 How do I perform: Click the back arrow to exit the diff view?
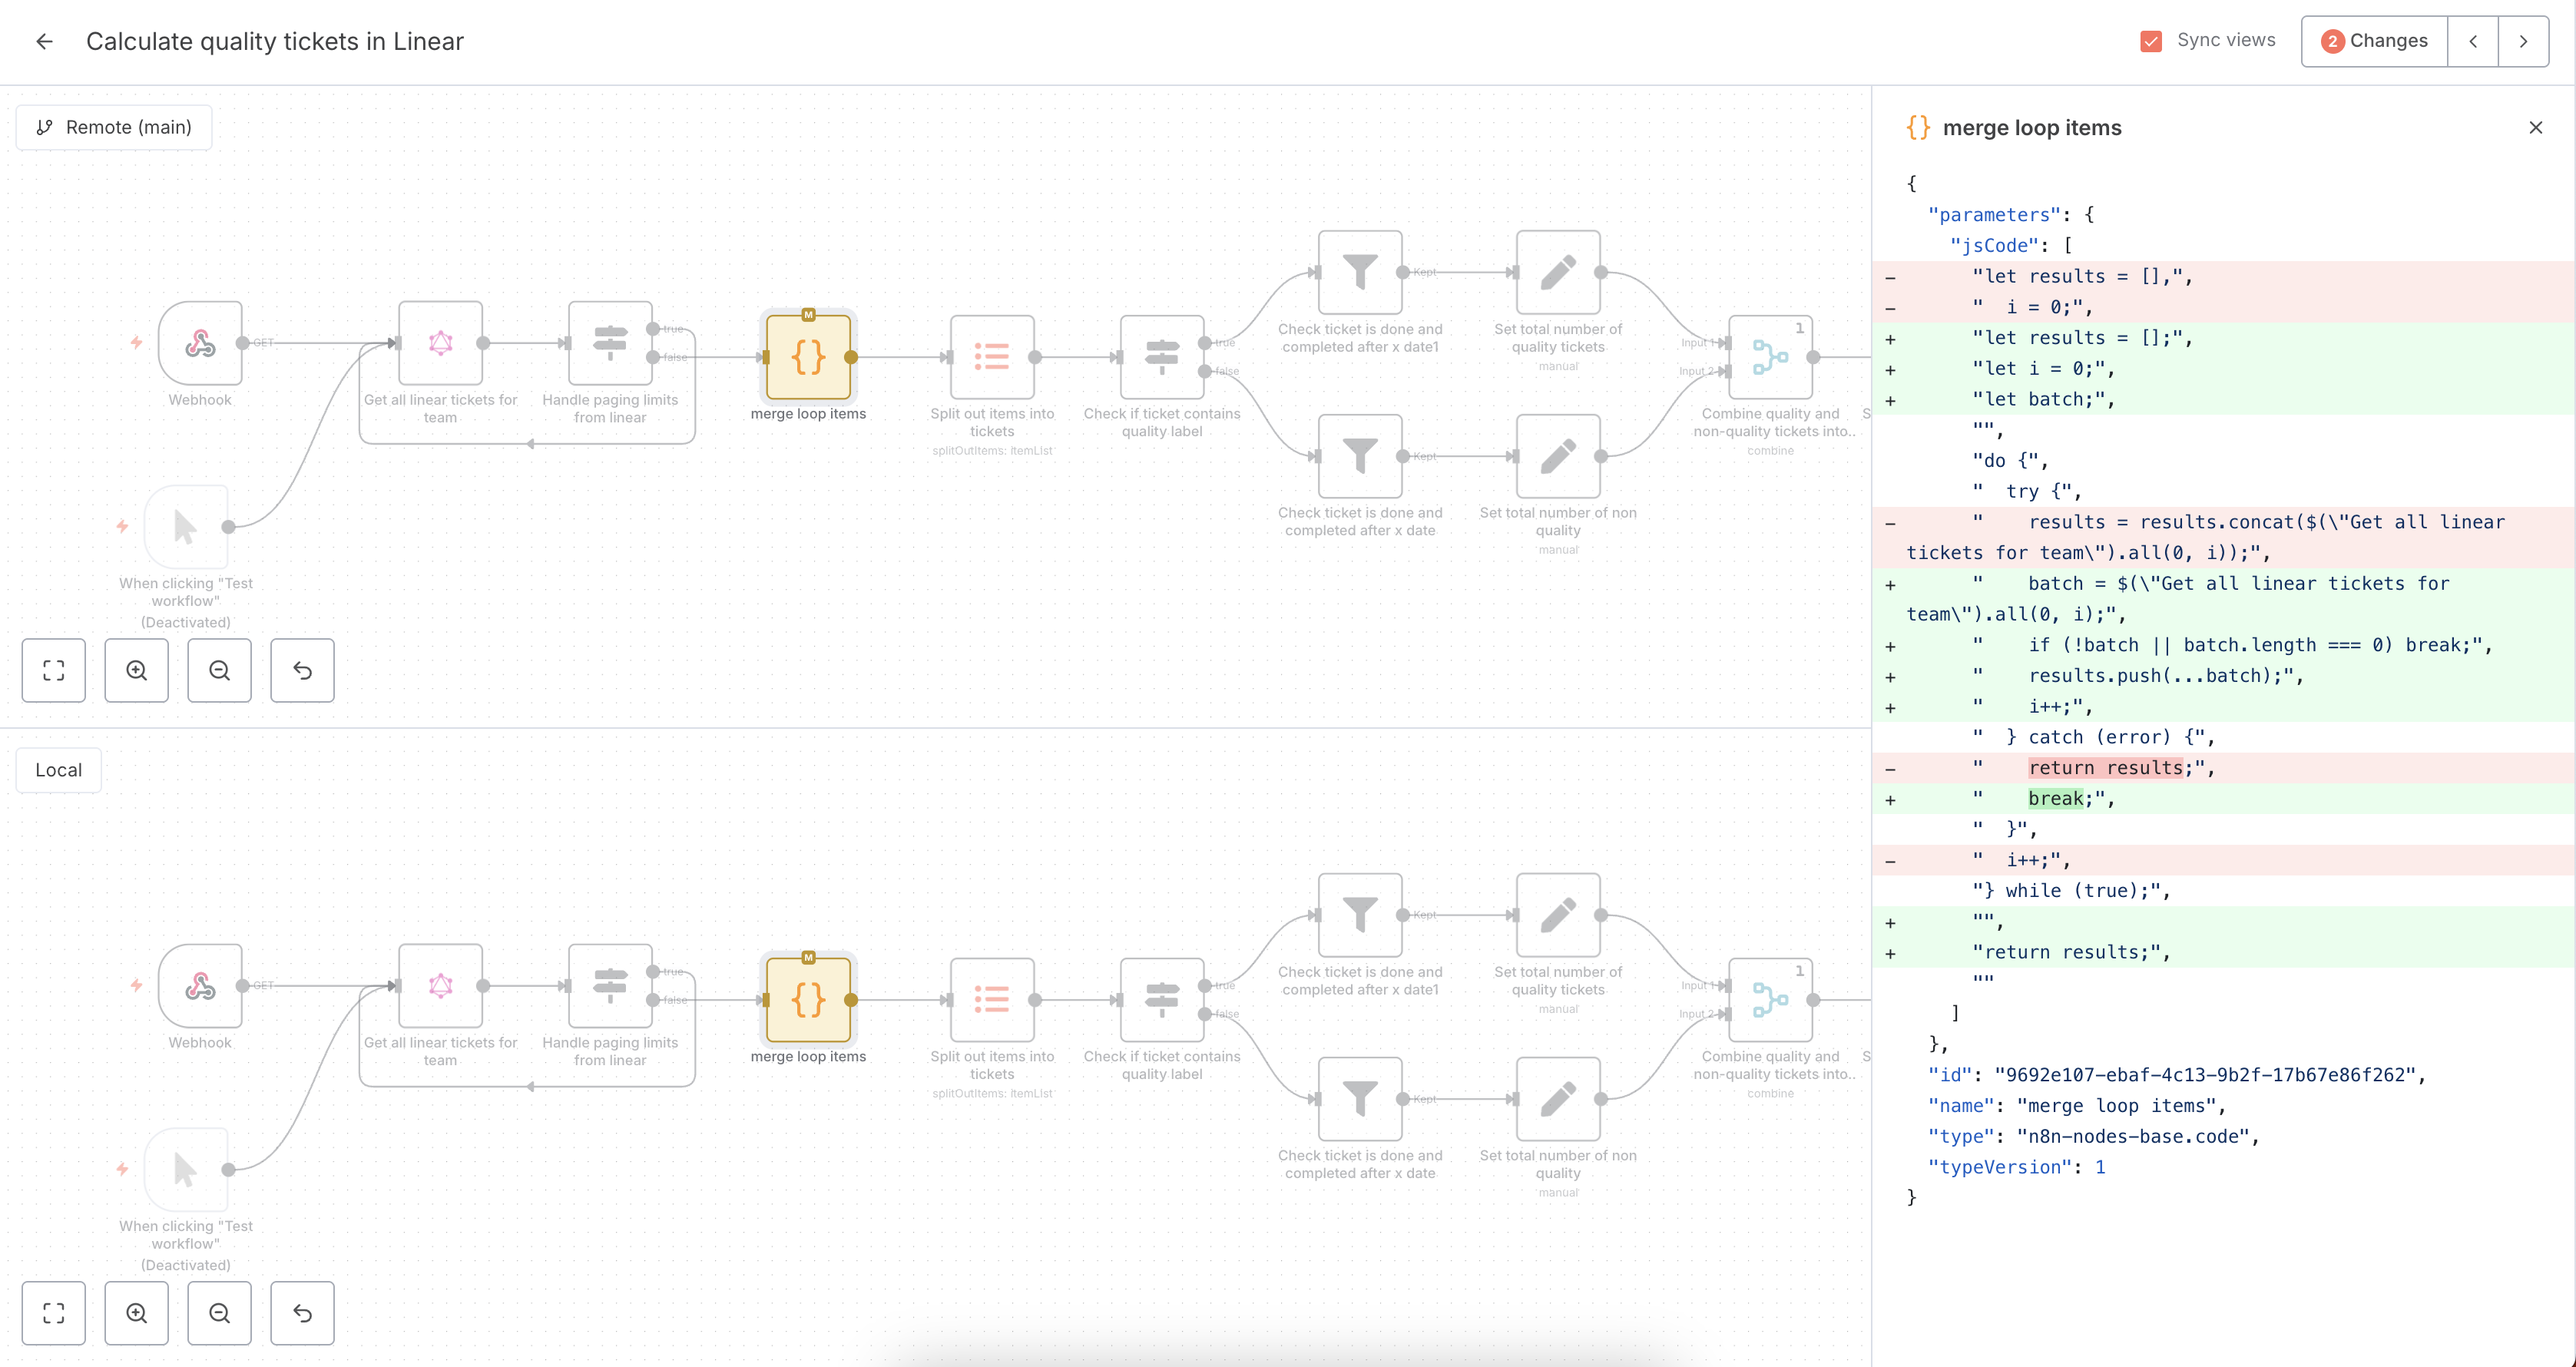(x=44, y=41)
